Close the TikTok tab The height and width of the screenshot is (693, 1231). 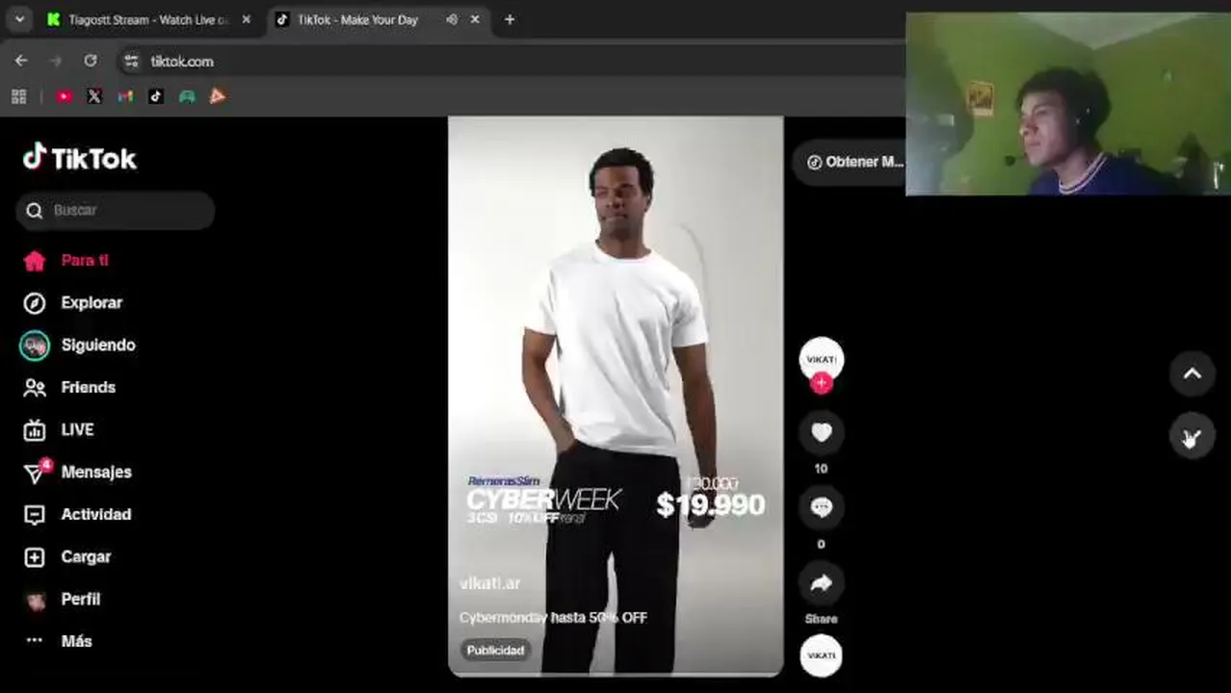coord(475,19)
